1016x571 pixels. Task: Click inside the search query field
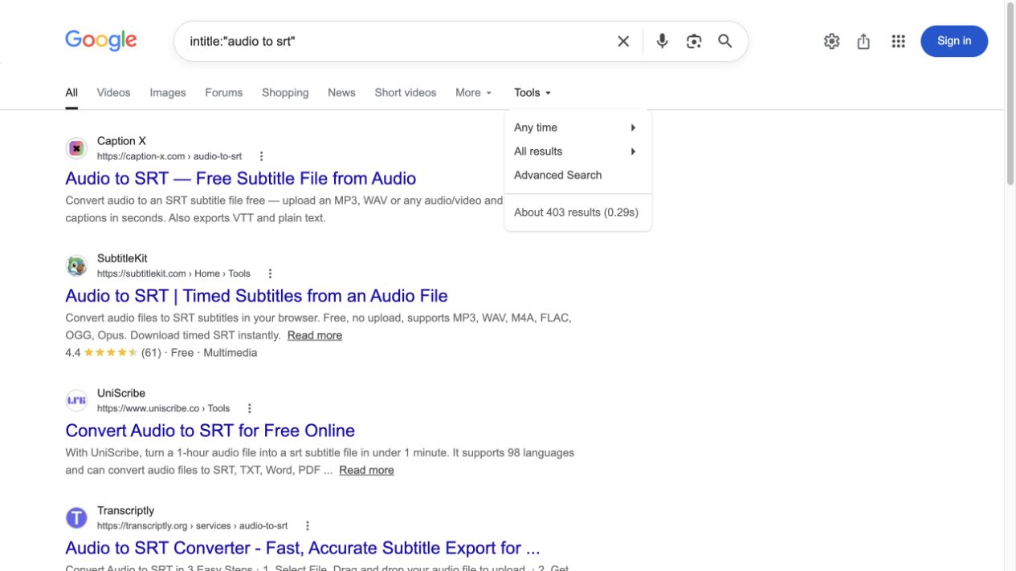click(x=398, y=41)
